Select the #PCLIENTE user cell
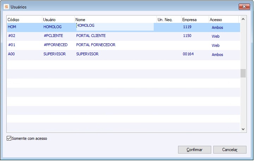Screen dimensions: 256x162 click(53, 36)
